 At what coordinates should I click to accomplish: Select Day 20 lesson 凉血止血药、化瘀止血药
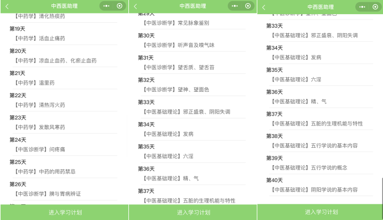(x=56, y=61)
